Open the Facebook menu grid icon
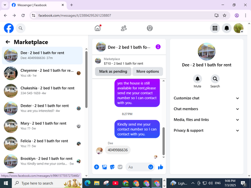The height and width of the screenshot is (188, 251). point(215,28)
